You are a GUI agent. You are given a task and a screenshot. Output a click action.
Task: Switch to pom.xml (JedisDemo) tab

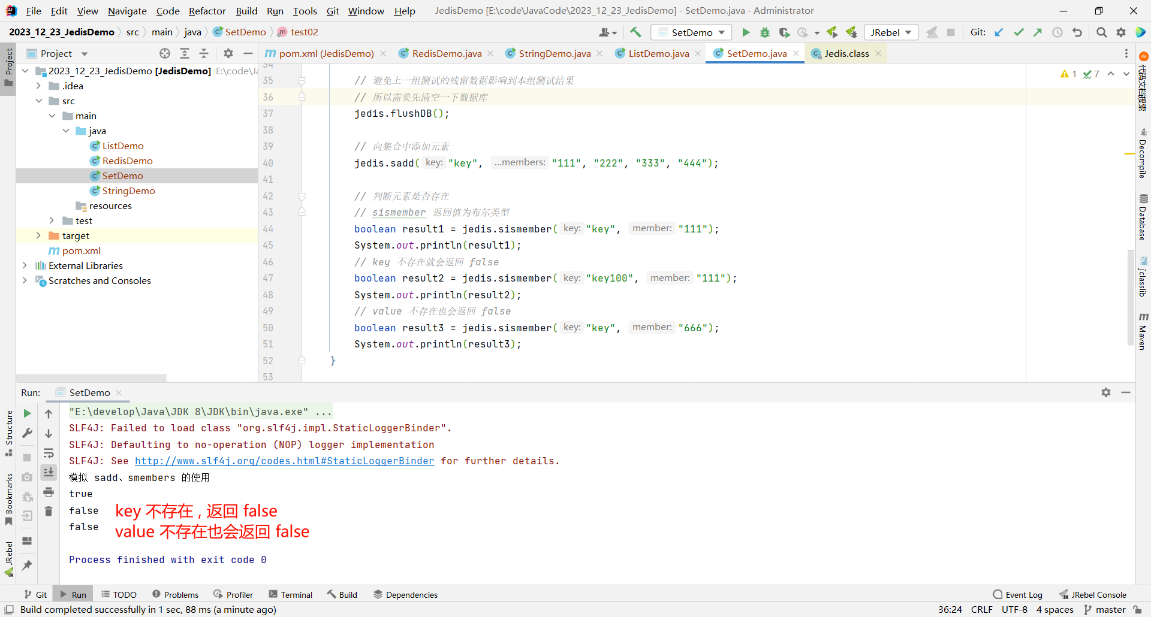[x=326, y=53]
